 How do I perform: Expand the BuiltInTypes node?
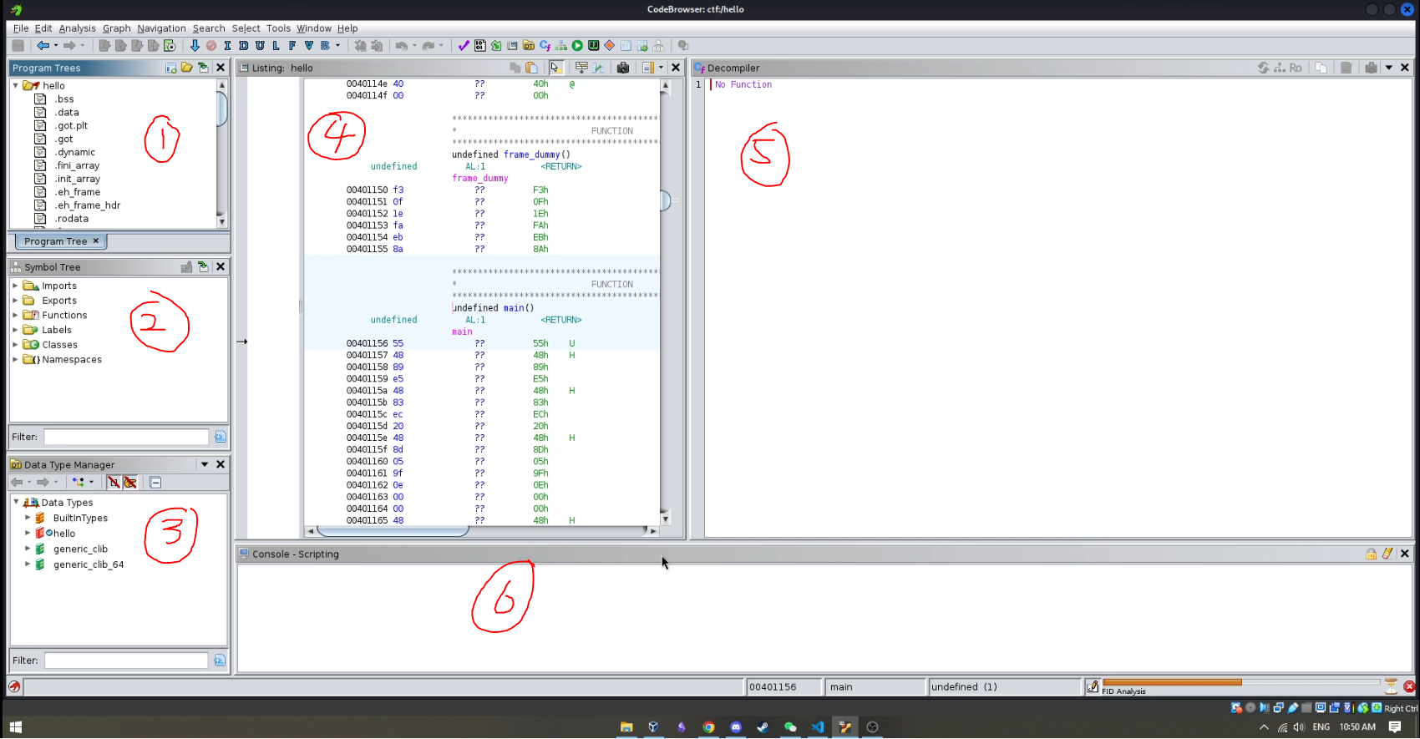click(28, 518)
